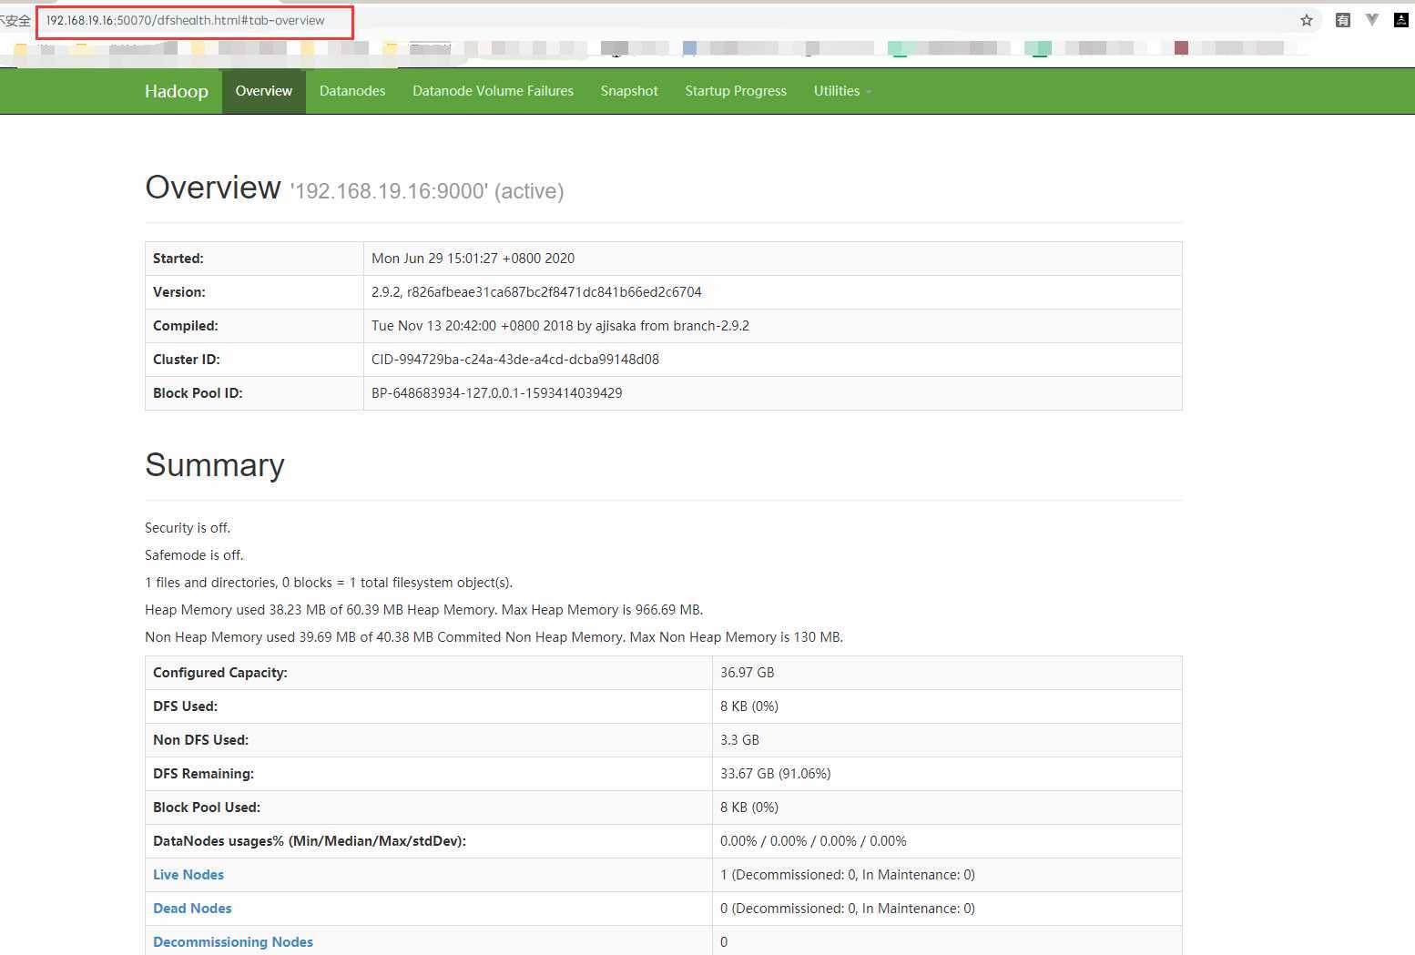Switch to the Overview tab
1415x955 pixels.
(264, 91)
